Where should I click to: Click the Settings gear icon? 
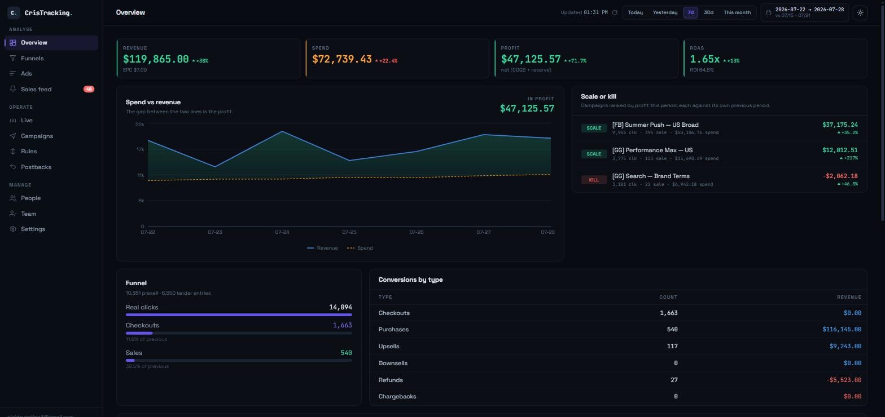tap(13, 229)
